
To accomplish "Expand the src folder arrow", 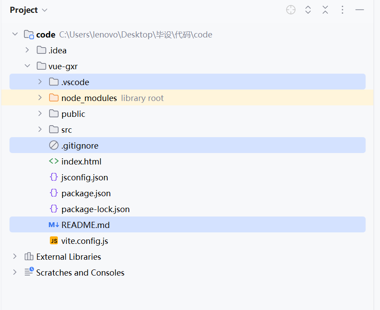I will 40,130.
